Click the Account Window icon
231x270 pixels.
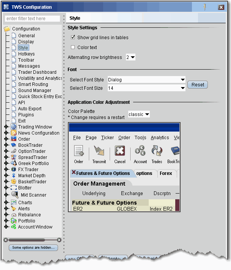point(14,227)
